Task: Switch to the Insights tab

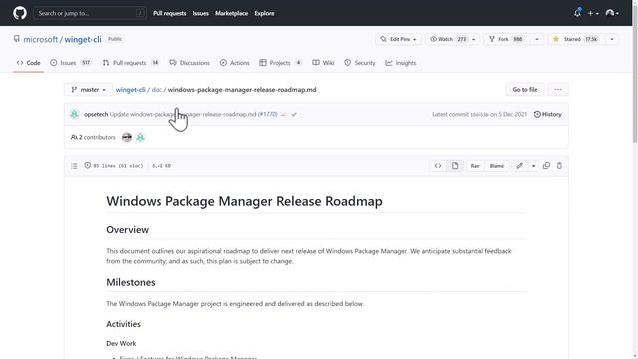Action: (x=401, y=63)
